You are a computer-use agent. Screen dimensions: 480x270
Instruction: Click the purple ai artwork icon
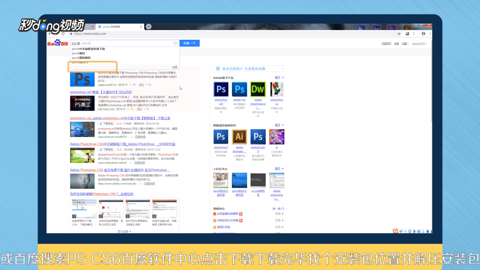pyautogui.click(x=277, y=137)
